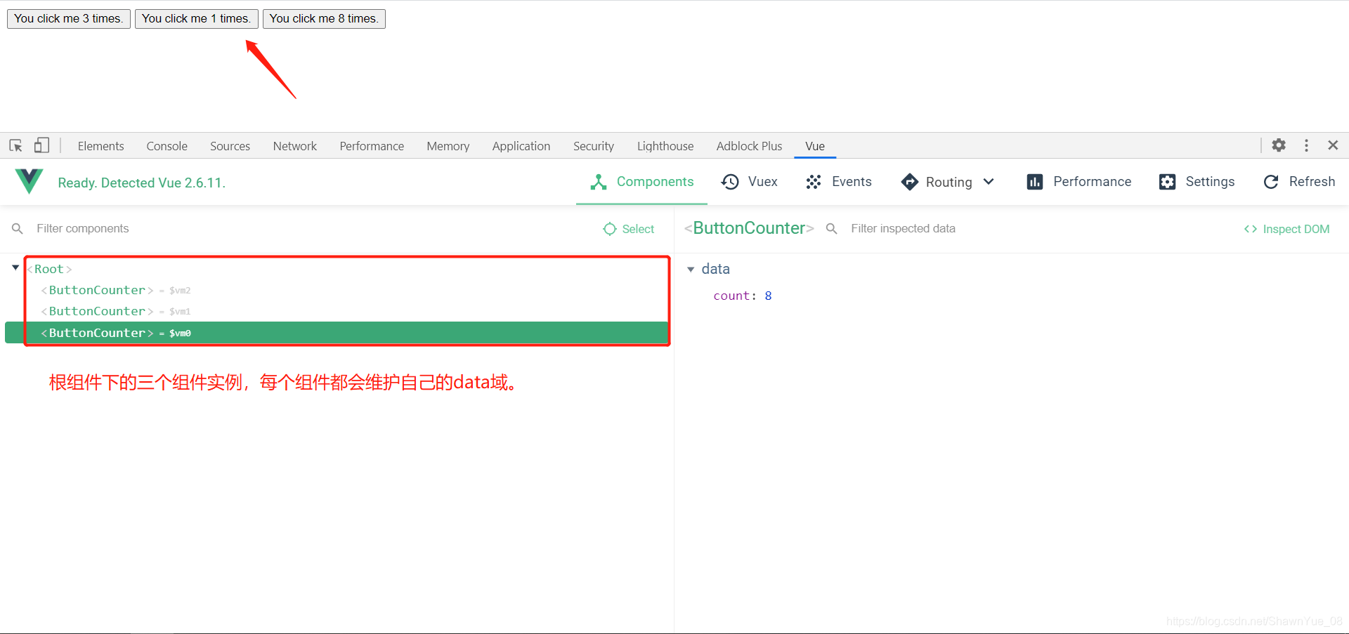The height and width of the screenshot is (634, 1349).
Task: Click the count value 8
Action: (768, 296)
